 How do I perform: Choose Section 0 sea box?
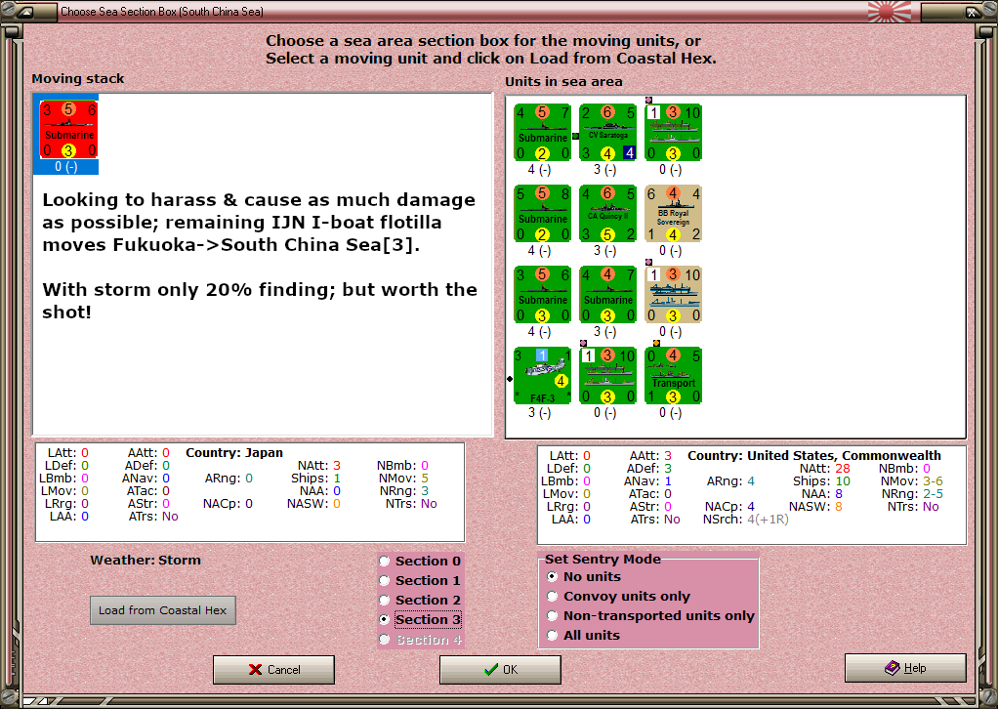pyautogui.click(x=420, y=561)
